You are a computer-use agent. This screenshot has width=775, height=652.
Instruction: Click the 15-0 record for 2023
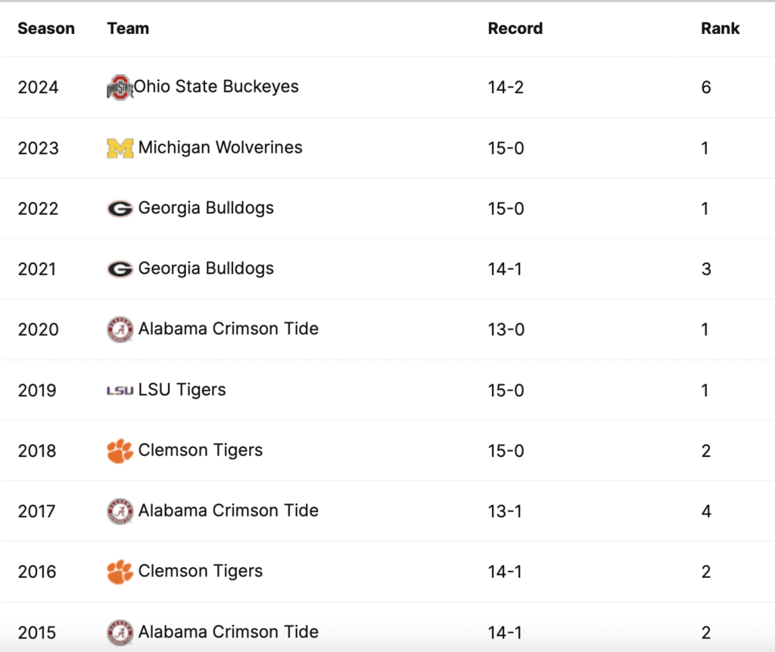[x=506, y=148]
